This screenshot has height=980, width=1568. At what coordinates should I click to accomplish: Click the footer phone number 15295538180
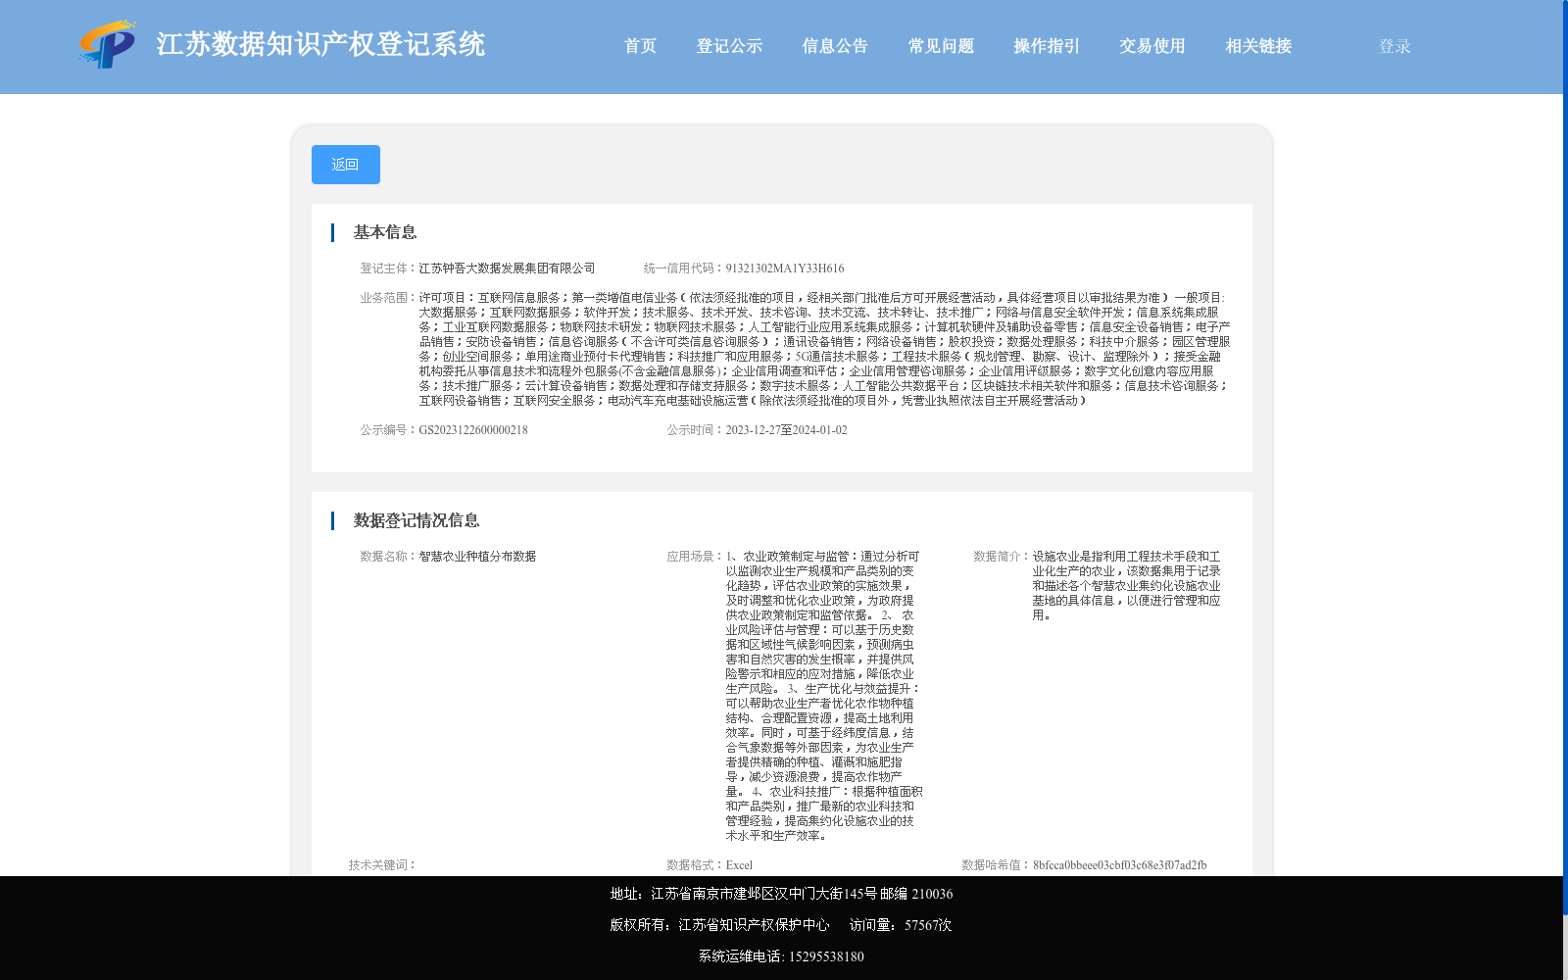[826, 956]
